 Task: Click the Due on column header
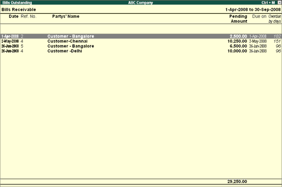click(259, 16)
